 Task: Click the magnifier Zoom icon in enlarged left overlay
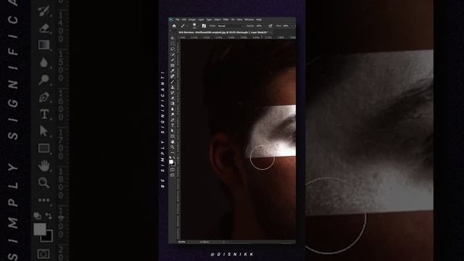coord(43,182)
